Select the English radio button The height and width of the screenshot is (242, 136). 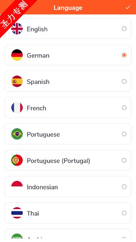(124, 29)
